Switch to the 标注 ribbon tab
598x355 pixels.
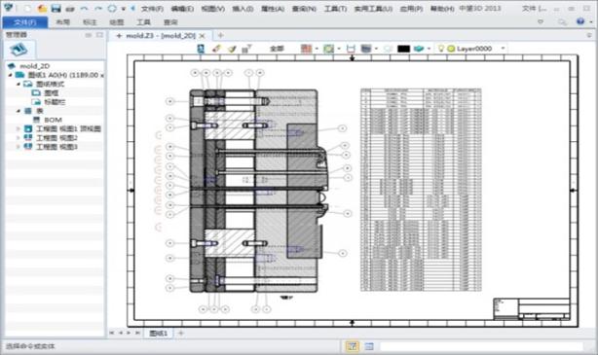tap(90, 22)
